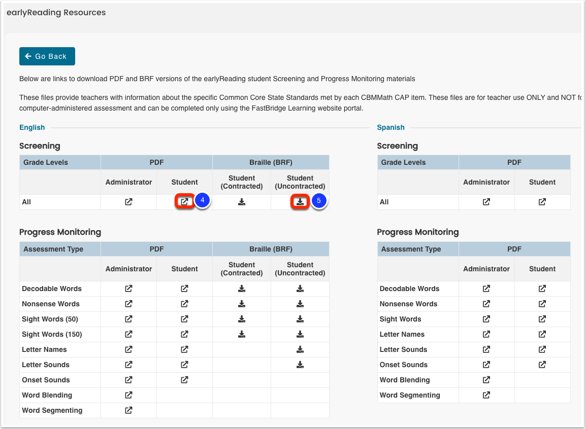This screenshot has width=585, height=429.
Task: Download English Letter Sounds Uncontracted BRF
Action: [x=300, y=365]
